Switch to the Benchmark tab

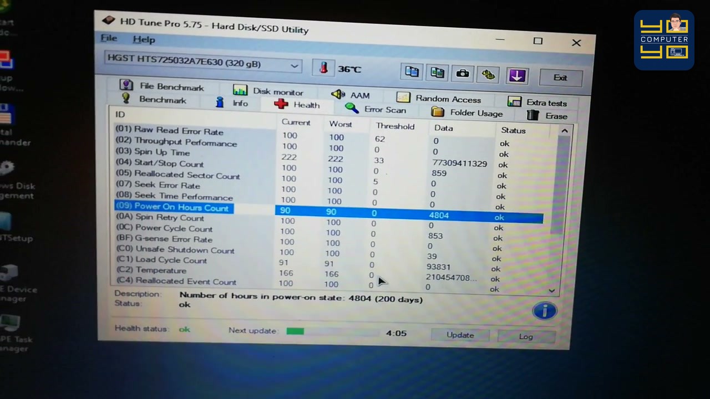(154, 99)
